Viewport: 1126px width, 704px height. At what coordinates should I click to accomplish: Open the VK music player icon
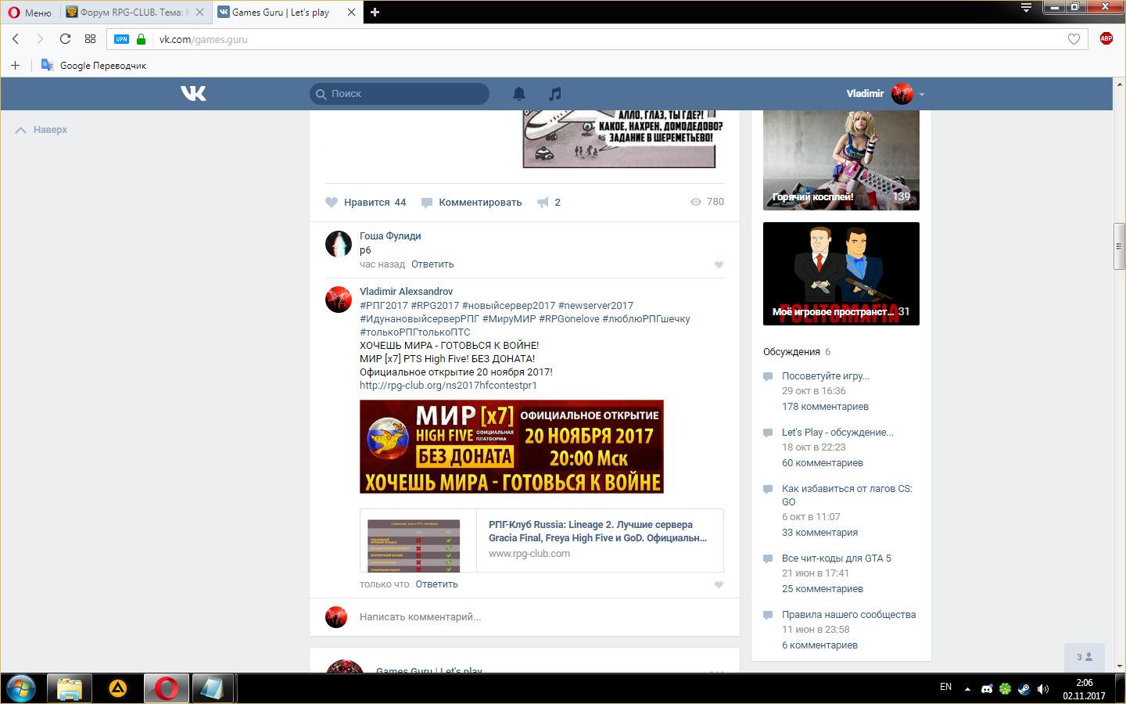click(554, 94)
